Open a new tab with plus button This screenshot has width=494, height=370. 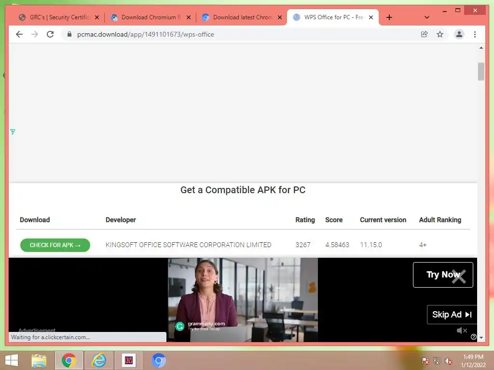coord(389,17)
